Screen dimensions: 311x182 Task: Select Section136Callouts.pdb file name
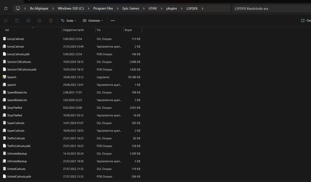(22, 70)
